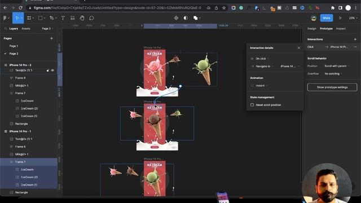Select the Frame tool

[29, 18]
